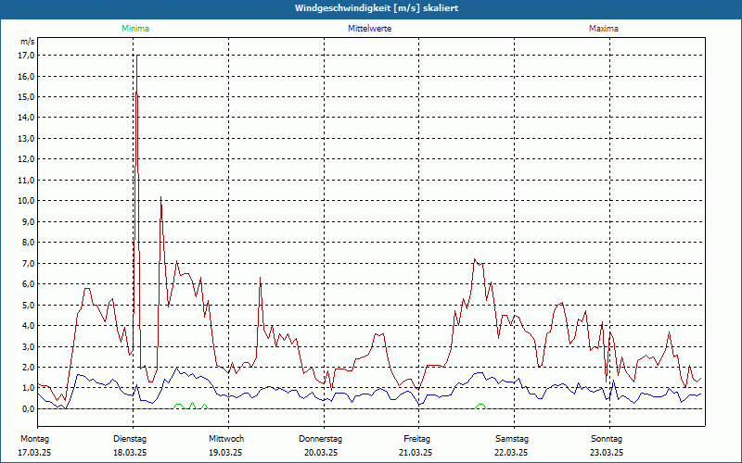Select the red "Maxima" legend label
742x463 pixels.
(604, 29)
